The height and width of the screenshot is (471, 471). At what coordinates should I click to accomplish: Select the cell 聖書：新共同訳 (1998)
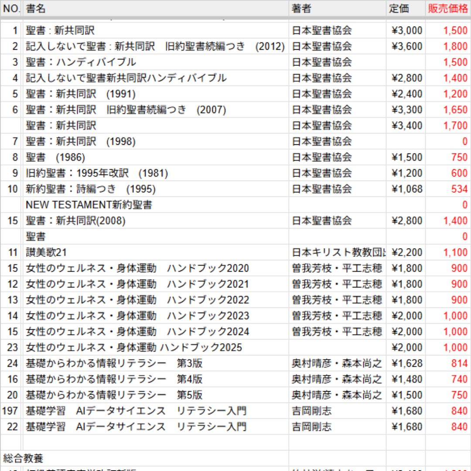(x=156, y=141)
